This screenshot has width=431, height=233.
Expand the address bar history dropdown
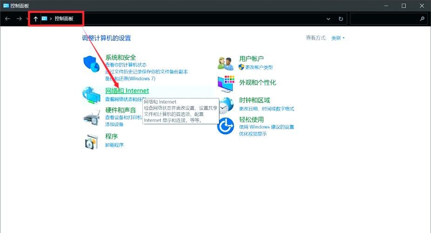[x=328, y=19]
